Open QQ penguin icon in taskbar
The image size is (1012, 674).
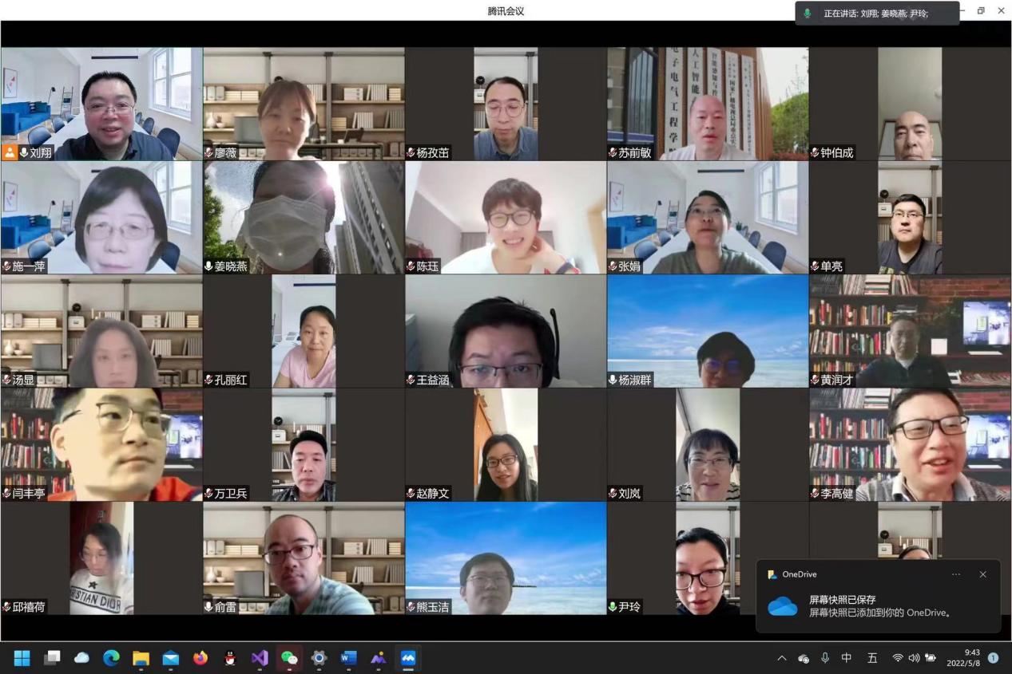coord(230,658)
